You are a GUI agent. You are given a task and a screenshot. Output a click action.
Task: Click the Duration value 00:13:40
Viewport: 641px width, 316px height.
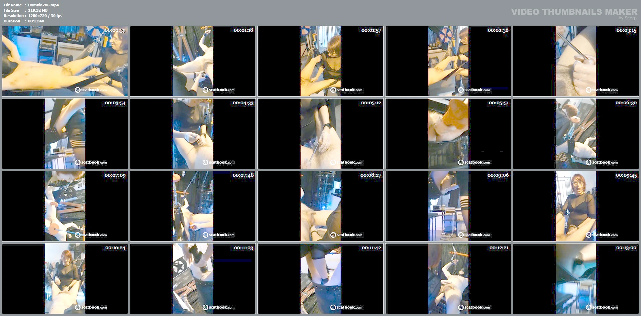pyautogui.click(x=36, y=21)
